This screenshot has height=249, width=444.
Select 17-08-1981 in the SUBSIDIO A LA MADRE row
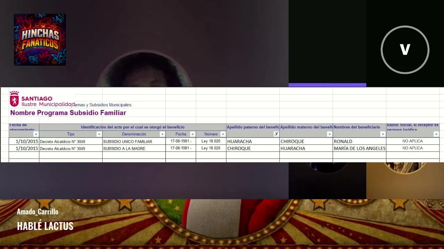click(181, 148)
